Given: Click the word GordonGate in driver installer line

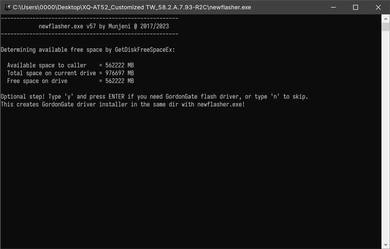Looking at the screenshot, I should (x=57, y=104).
